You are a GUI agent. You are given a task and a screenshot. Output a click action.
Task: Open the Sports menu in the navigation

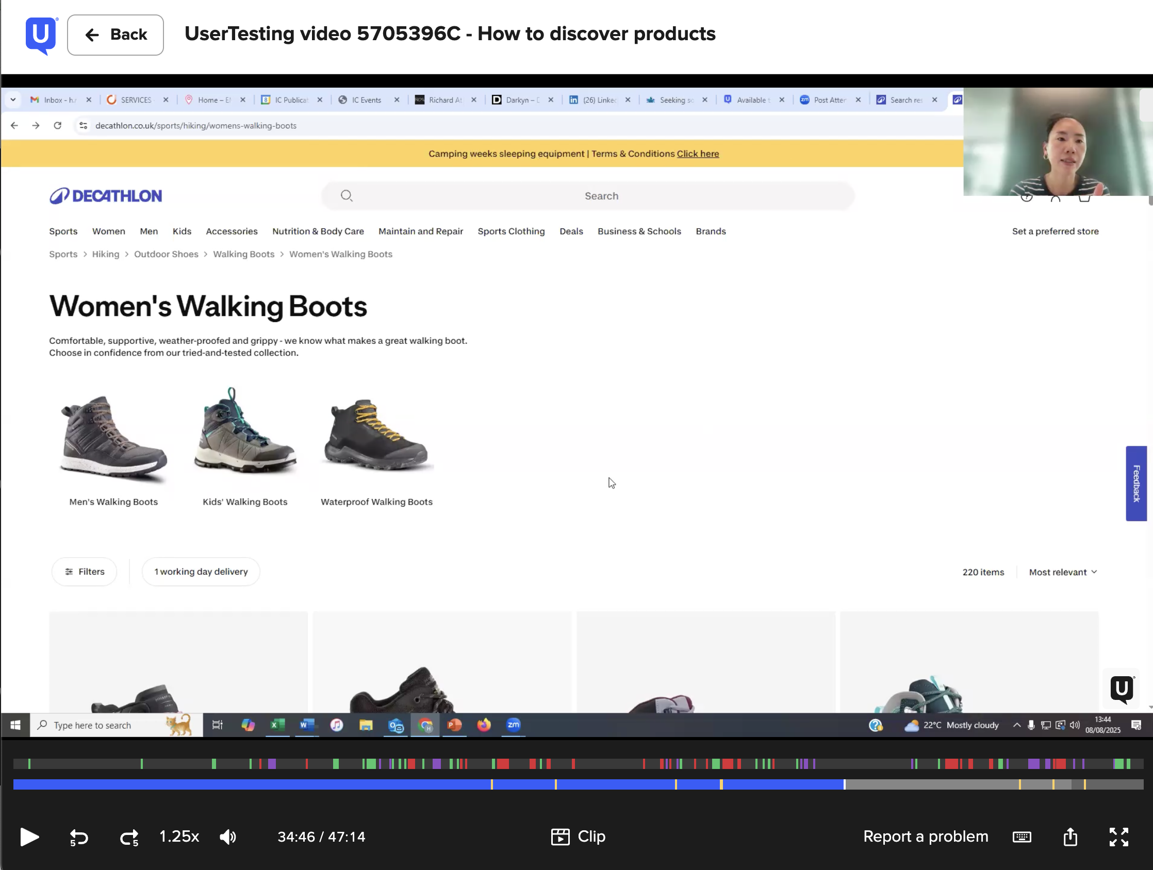point(63,231)
